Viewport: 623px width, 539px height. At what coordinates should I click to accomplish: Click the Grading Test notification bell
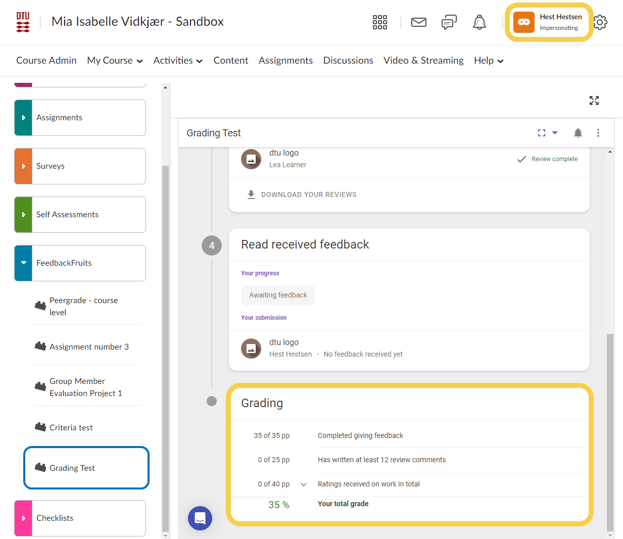(578, 133)
